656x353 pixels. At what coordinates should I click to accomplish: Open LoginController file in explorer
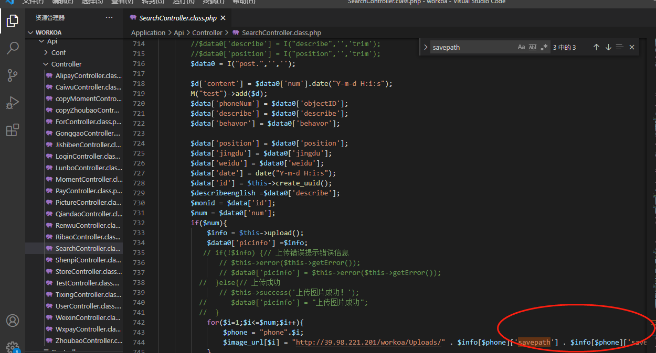(88, 156)
